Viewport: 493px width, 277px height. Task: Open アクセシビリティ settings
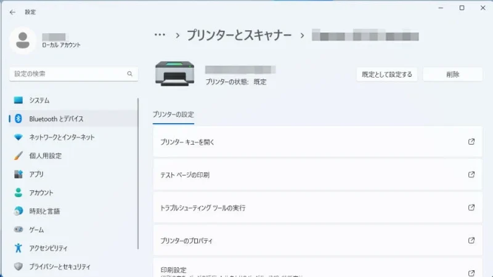click(48, 248)
